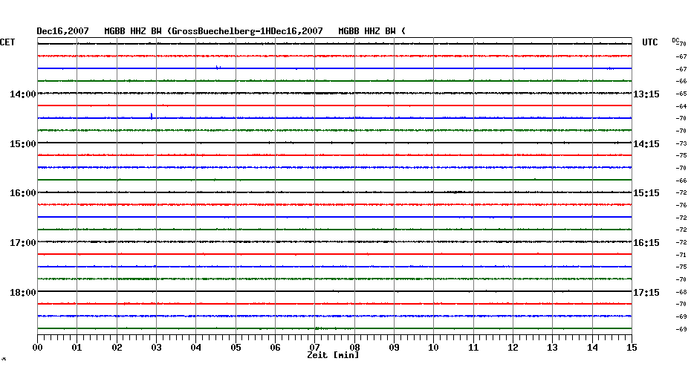This screenshot has height=367, width=691.
Task: Click the 14:15 UTC time label
Action: pyautogui.click(x=646, y=144)
